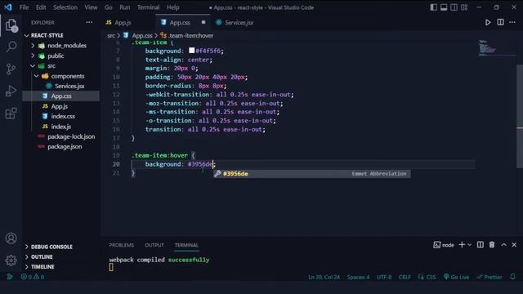The width and height of the screenshot is (523, 294).
Task: Open the Explorer view in activity bar
Action: 11,25
